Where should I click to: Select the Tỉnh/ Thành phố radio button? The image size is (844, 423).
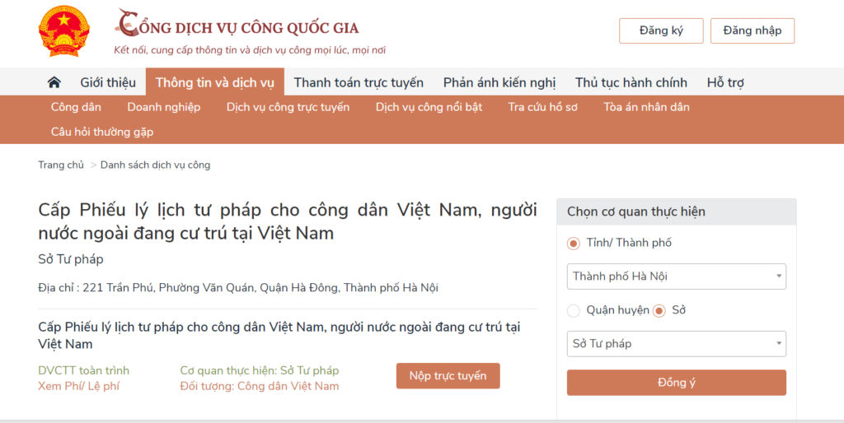[574, 243]
